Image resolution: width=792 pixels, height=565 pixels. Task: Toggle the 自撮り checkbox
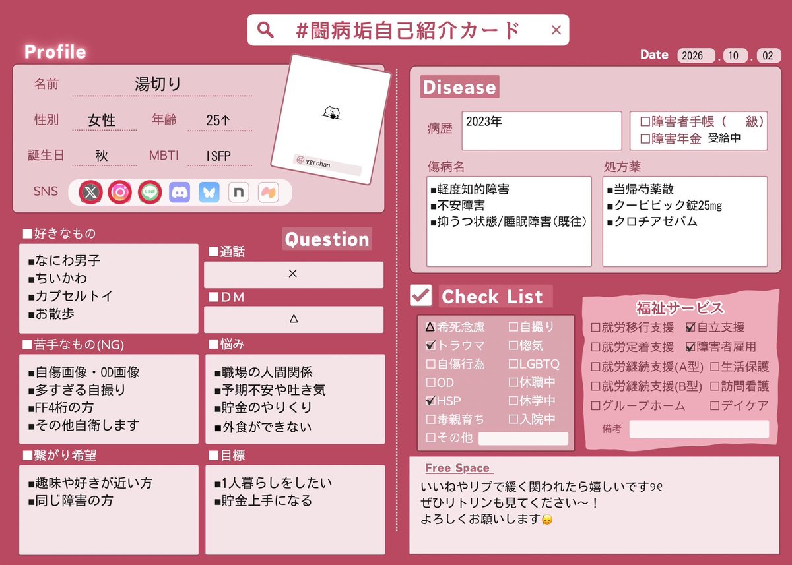(513, 326)
